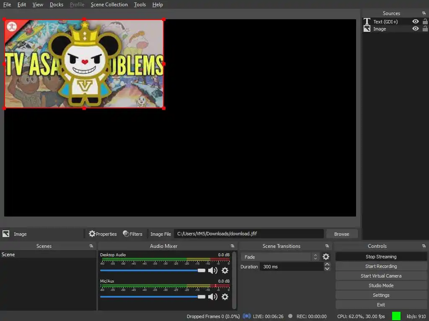This screenshot has height=321, width=429.
Task: Open the File menu
Action: coord(7,5)
